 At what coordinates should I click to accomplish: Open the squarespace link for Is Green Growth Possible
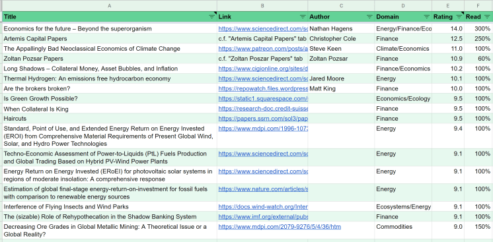[x=263, y=98]
